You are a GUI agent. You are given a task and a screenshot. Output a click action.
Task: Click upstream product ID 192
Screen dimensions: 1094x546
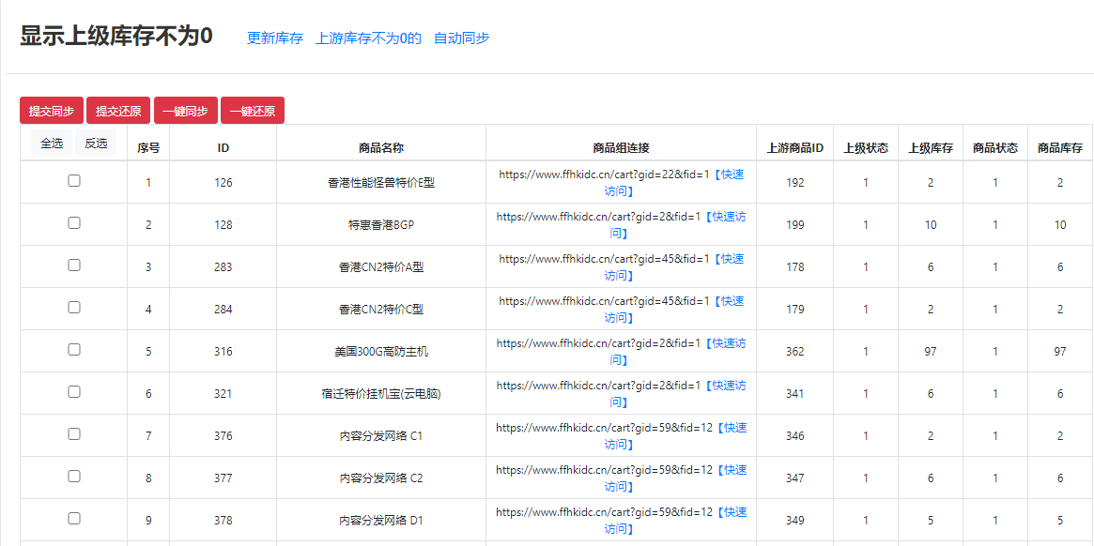click(x=794, y=183)
